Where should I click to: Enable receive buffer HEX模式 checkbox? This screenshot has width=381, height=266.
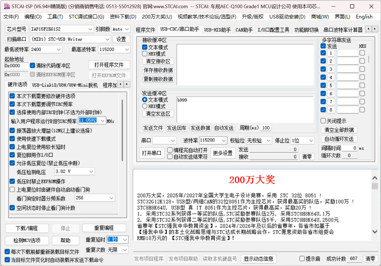pyautogui.click(x=145, y=54)
